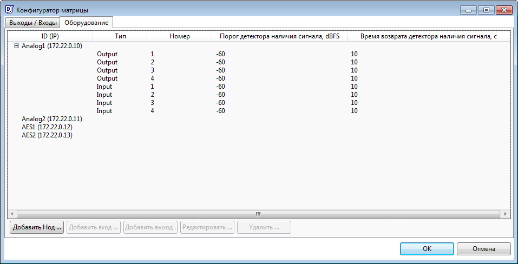Click the Номер column header

pyautogui.click(x=180, y=36)
